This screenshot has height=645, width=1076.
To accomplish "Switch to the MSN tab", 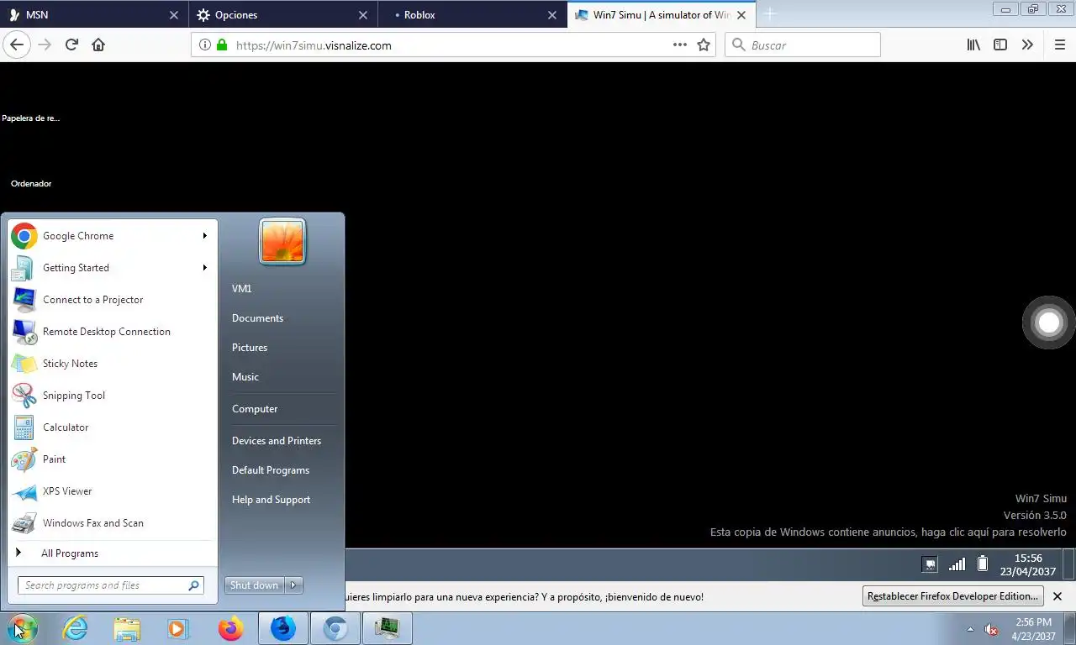I will (x=93, y=15).
